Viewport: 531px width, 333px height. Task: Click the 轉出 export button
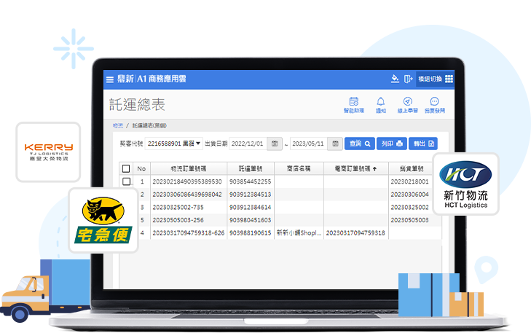pos(423,144)
